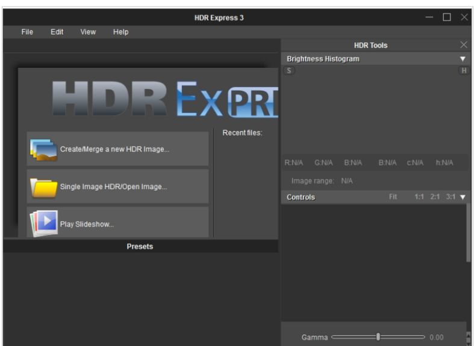Screen dimensions: 474x346
Task: Click the Controls panel vertical scrollbar
Action: tap(469, 232)
